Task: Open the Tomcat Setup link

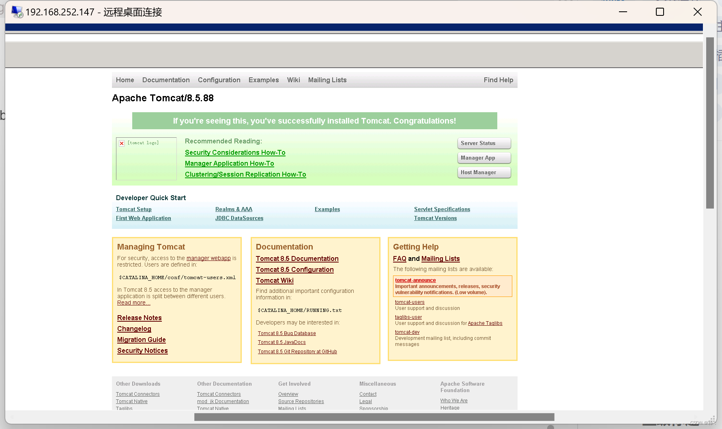Action: coord(134,209)
